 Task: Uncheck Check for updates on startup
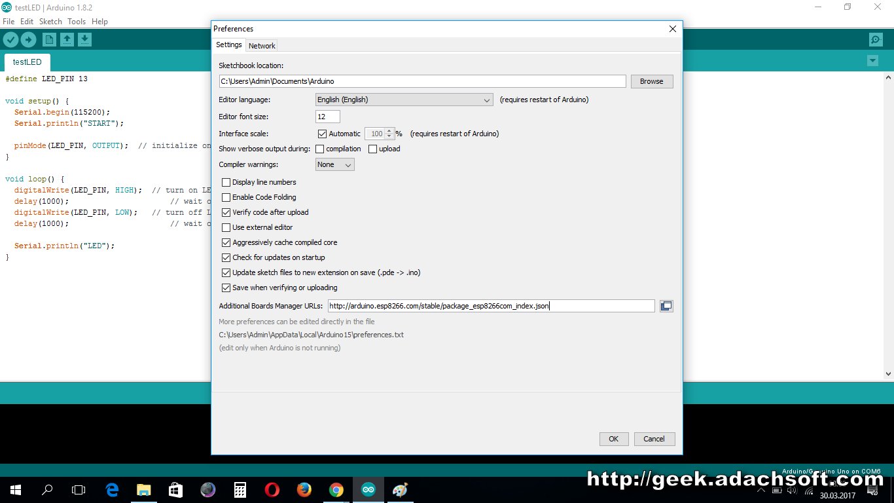226,258
